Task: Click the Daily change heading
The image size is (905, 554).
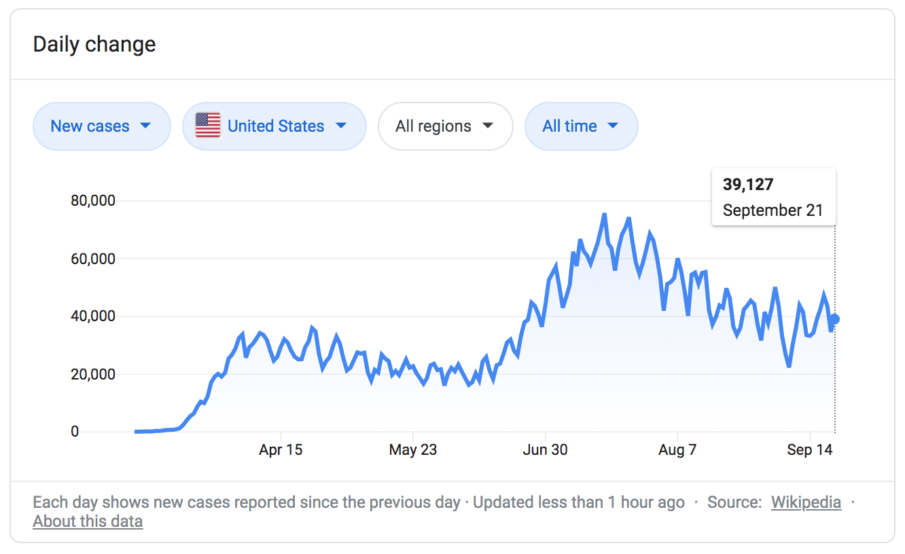Action: coord(94,45)
